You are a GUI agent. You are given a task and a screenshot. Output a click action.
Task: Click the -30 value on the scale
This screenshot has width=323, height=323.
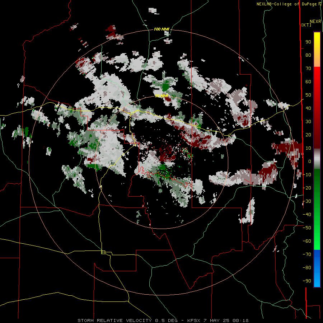click(x=307, y=201)
